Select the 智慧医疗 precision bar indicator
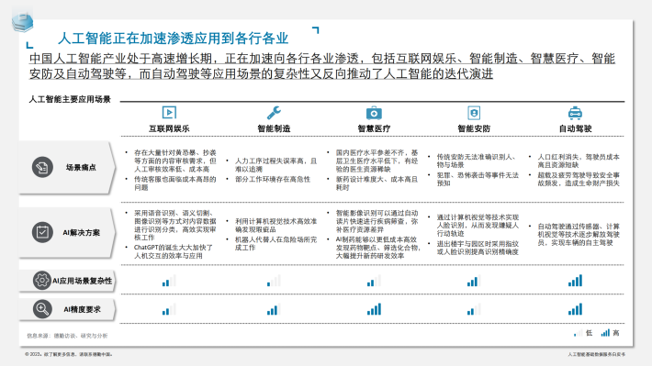Screen dimensions: 652x366 tap(374, 309)
